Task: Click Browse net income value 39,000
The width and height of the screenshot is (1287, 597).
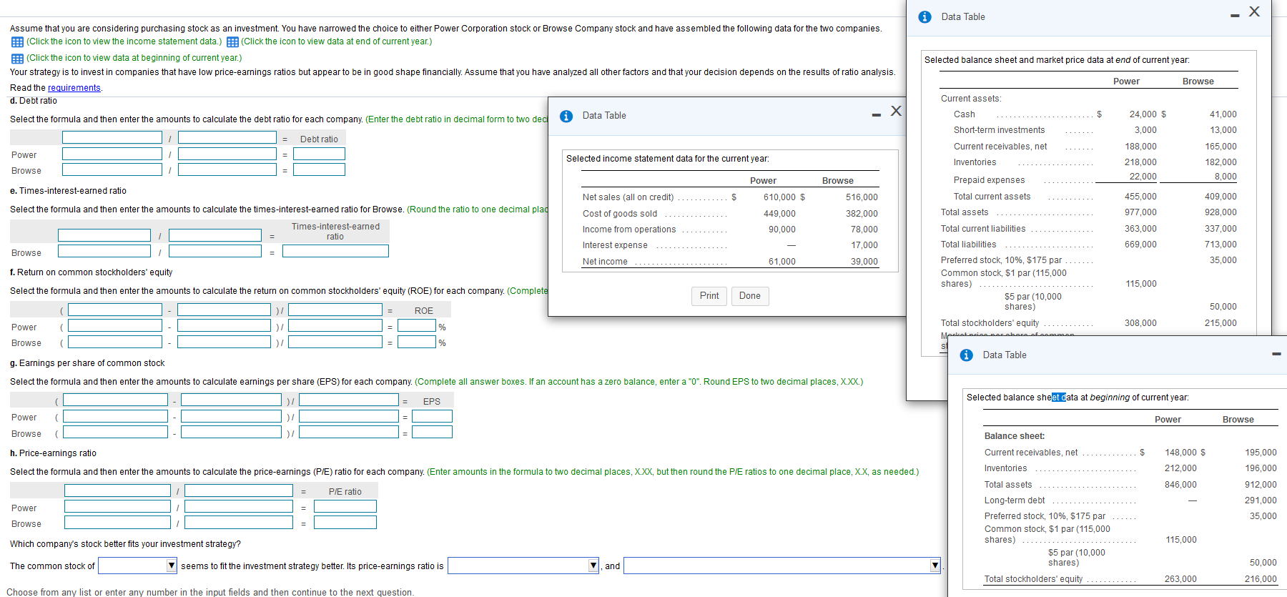Action: coord(864,262)
